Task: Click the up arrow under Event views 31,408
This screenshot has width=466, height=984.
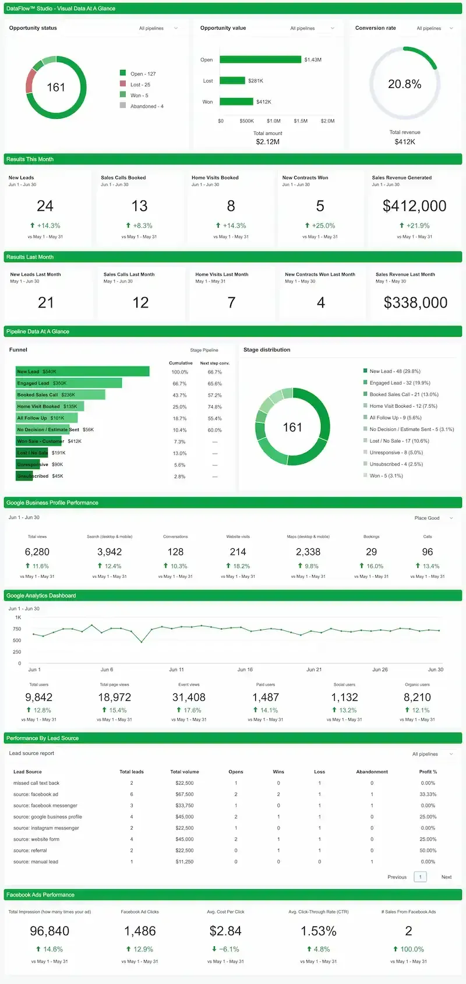Action: pos(179,710)
